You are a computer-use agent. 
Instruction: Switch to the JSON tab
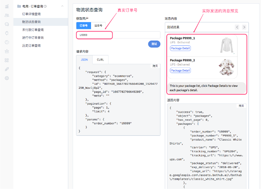pyautogui.click(x=84, y=60)
